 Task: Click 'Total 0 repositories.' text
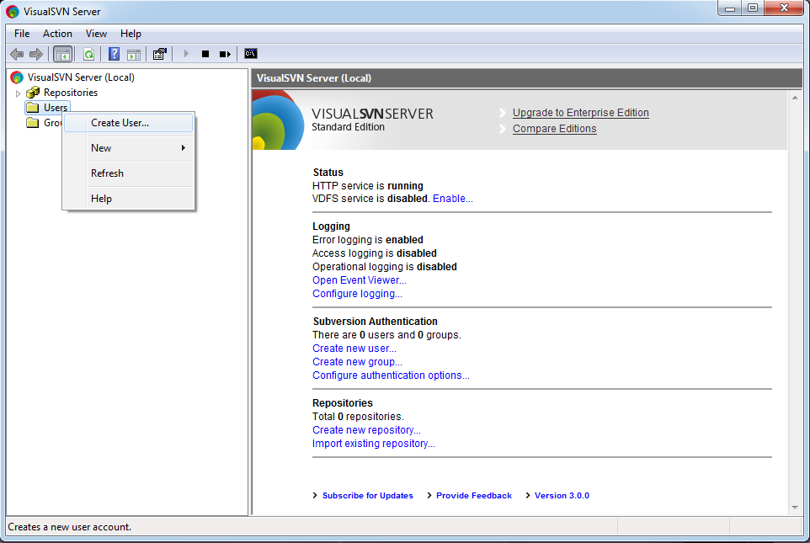(x=358, y=417)
